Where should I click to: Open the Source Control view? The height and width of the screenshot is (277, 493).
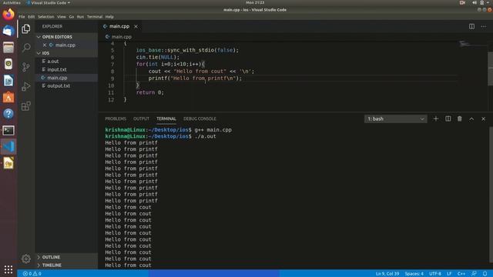point(26,67)
